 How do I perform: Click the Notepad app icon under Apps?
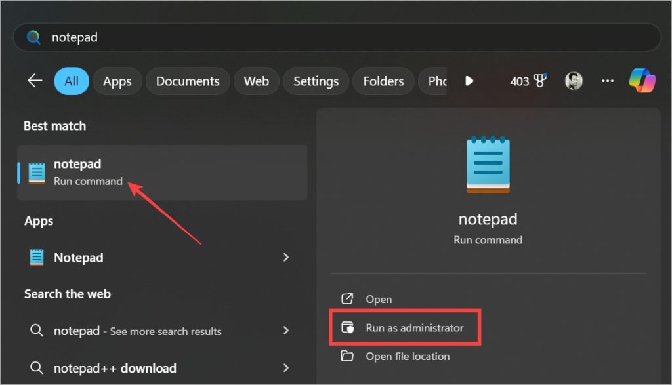[37, 257]
